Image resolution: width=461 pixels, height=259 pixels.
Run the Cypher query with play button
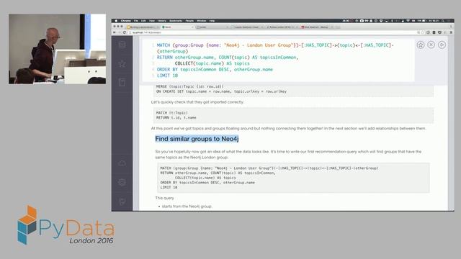point(442,45)
